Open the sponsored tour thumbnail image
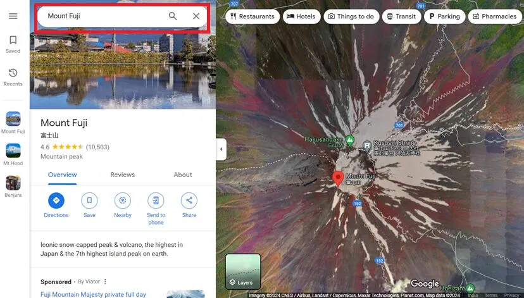524x298 pixels. point(185,294)
